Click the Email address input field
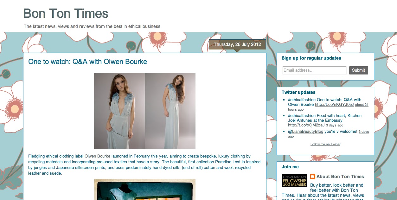Screen dimensions: 397x200 pos(314,70)
